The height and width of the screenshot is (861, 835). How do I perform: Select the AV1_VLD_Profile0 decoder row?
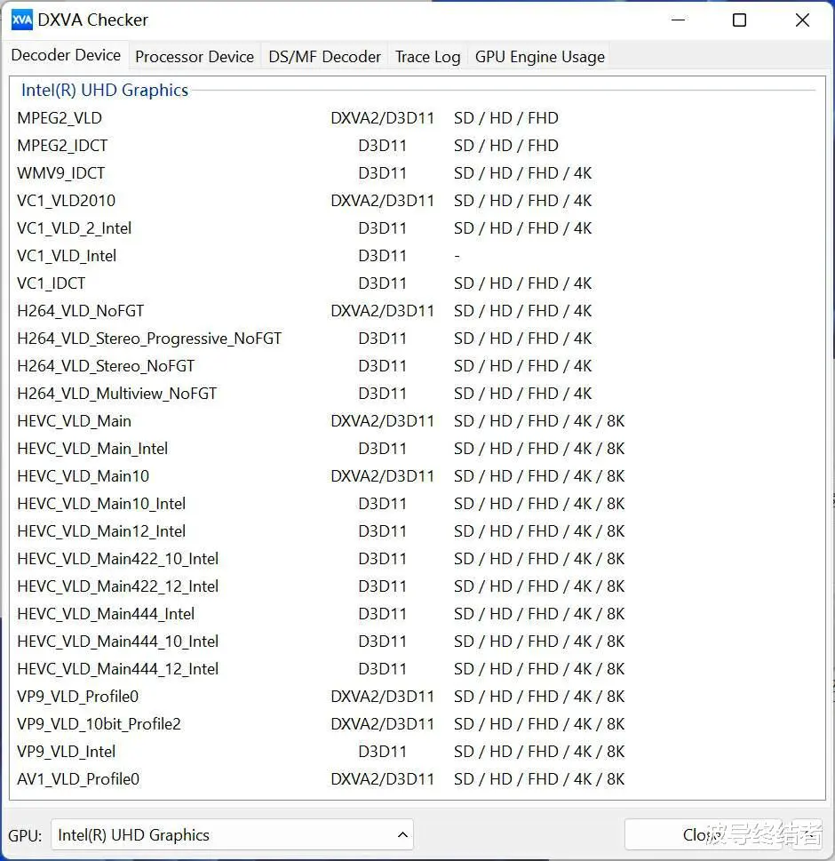(x=78, y=779)
